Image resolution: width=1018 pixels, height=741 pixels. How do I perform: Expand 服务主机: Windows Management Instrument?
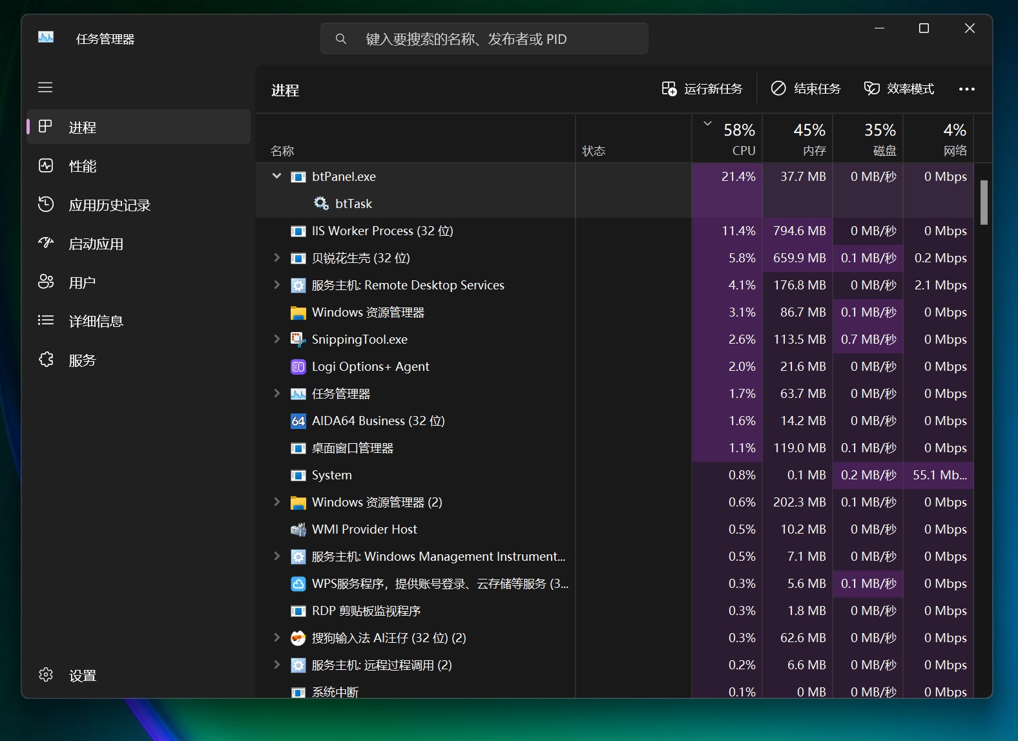point(276,556)
